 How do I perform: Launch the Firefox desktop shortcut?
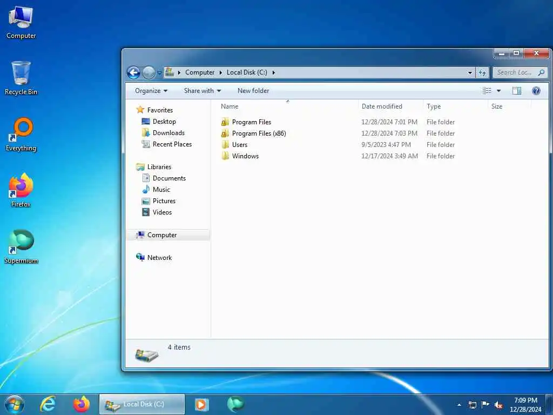pyautogui.click(x=21, y=191)
